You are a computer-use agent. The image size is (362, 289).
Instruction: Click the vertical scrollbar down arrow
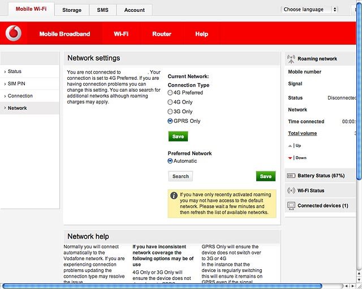pyautogui.click(x=359, y=279)
